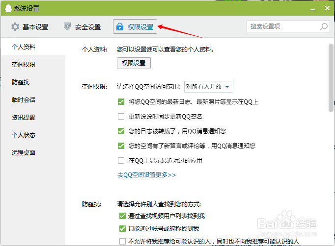Click text 您可以设置谁可以查看您的个人资料。
Viewport: 335px width, 246px height.
166,49
